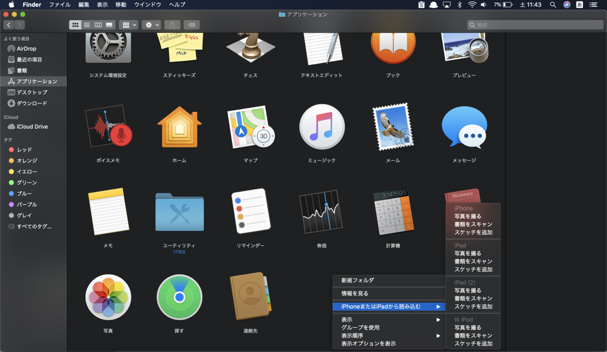The image size is (607, 352).
Task: Focus the Finder search field
Action: pos(535,25)
